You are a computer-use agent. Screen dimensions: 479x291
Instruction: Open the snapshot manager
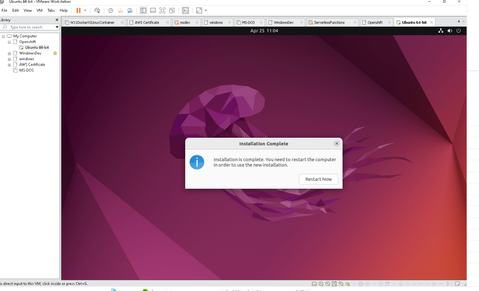tap(130, 10)
